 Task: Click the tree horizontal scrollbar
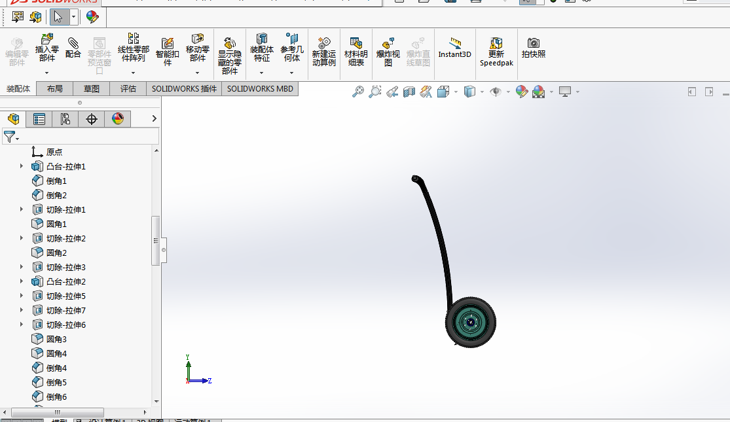[57, 412]
